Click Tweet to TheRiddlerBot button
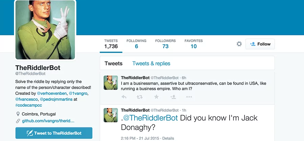The height and width of the screenshot is (141, 304). pos(54,133)
